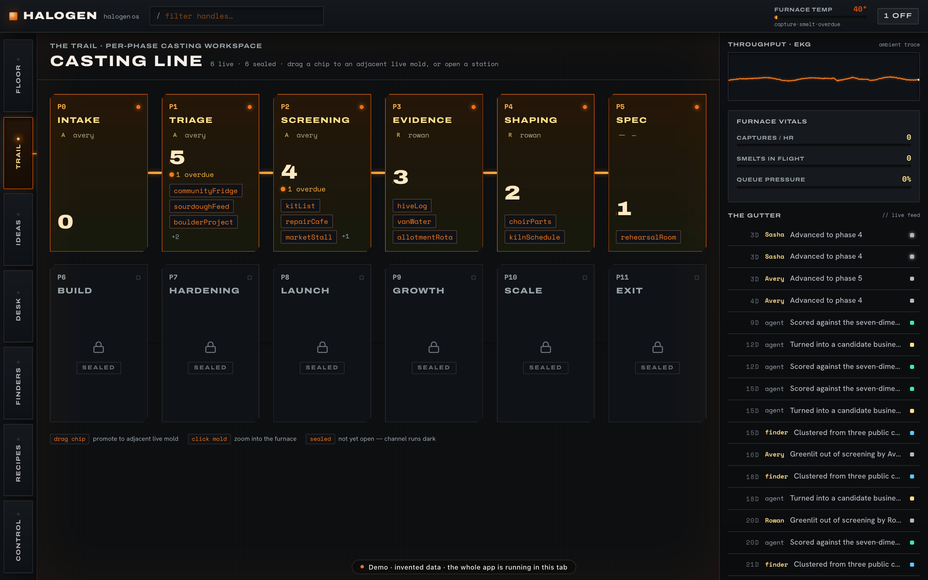The width and height of the screenshot is (928, 580).
Task: Click sealed square marker on P8 Launch
Action: point(362,277)
